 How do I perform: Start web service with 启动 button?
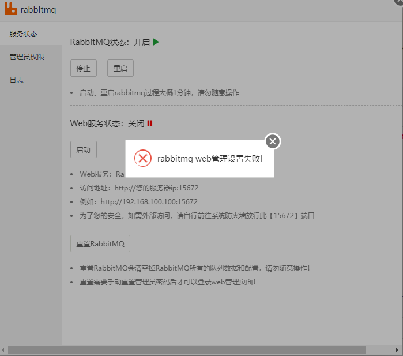tap(84, 149)
